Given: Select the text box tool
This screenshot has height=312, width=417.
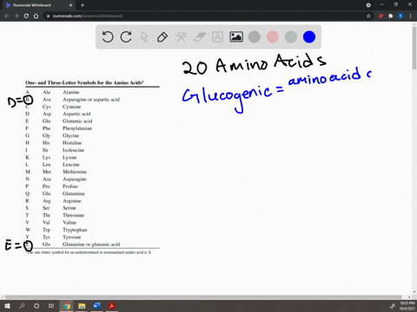Looking at the screenshot, I should pos(217,37).
